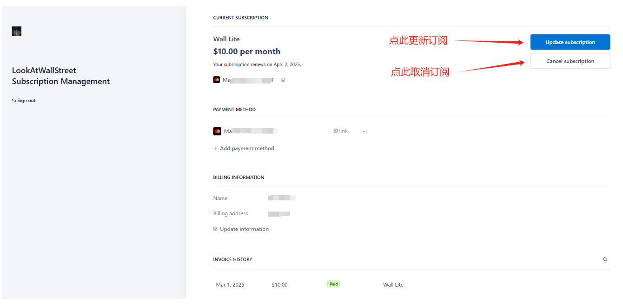
Task: Click LookAtWallStreet Subscription Management title
Action: [x=61, y=76]
